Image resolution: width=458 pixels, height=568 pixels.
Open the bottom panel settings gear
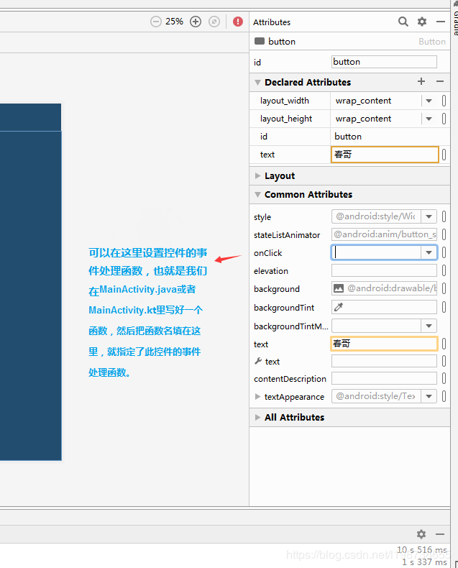[421, 534]
